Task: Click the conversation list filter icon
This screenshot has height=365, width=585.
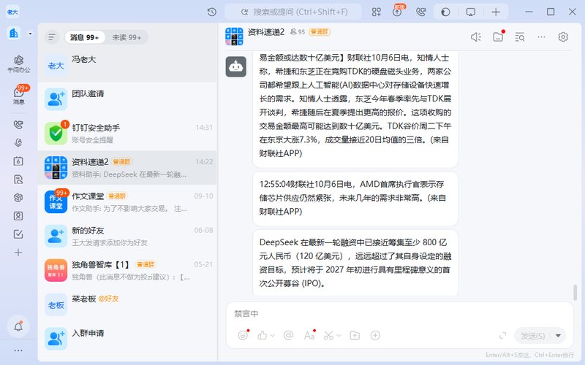Action: pos(52,37)
